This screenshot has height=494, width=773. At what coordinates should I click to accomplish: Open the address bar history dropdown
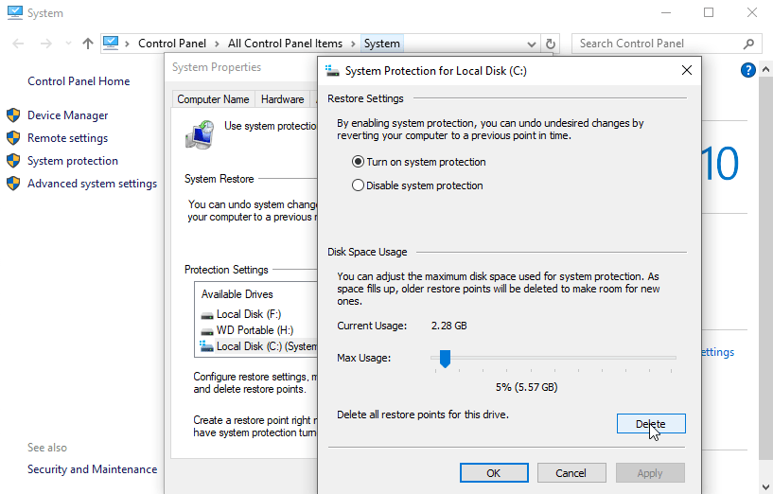tap(533, 44)
